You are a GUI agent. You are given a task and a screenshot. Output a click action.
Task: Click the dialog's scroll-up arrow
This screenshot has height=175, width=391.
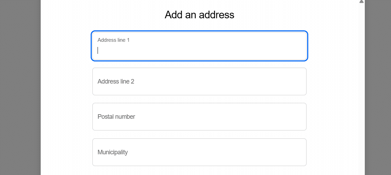[x=361, y=2]
